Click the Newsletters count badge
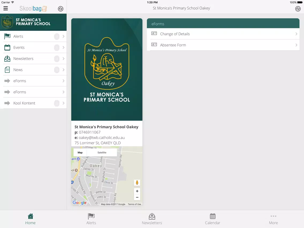This screenshot has height=228, width=304. [57, 59]
